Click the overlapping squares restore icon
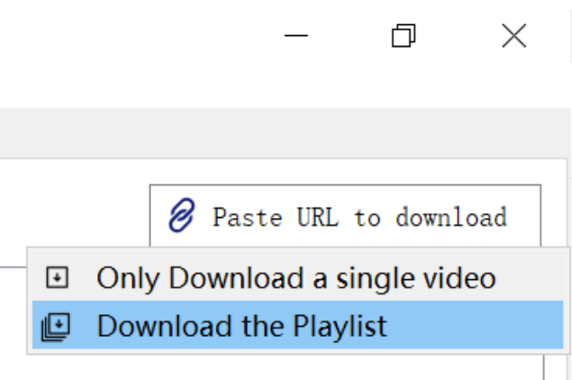This screenshot has height=380, width=572. 404,36
